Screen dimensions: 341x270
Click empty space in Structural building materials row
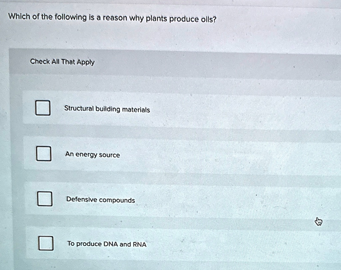[x=239, y=111]
